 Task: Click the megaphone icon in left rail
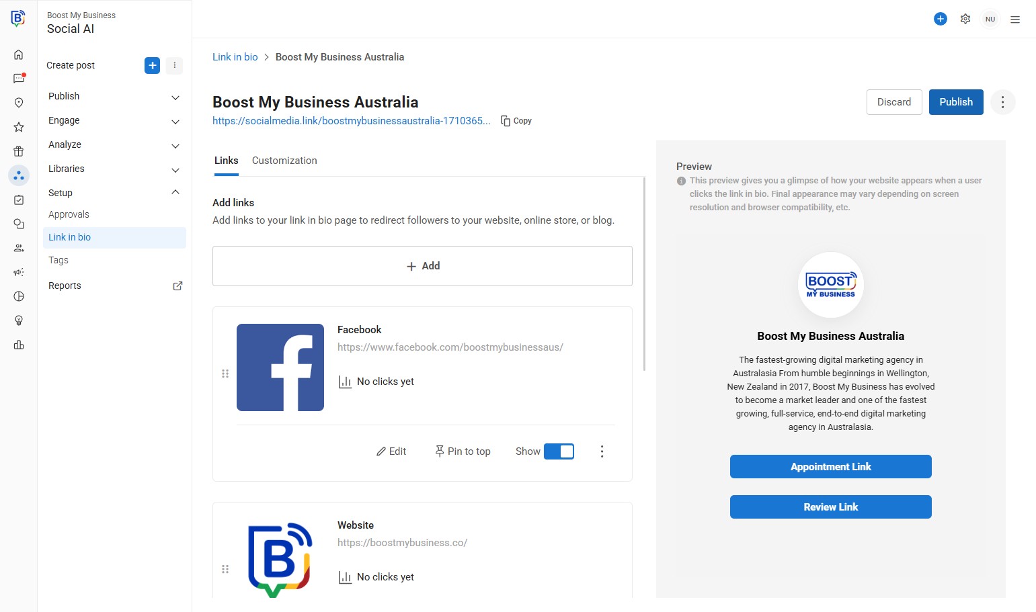pos(19,272)
